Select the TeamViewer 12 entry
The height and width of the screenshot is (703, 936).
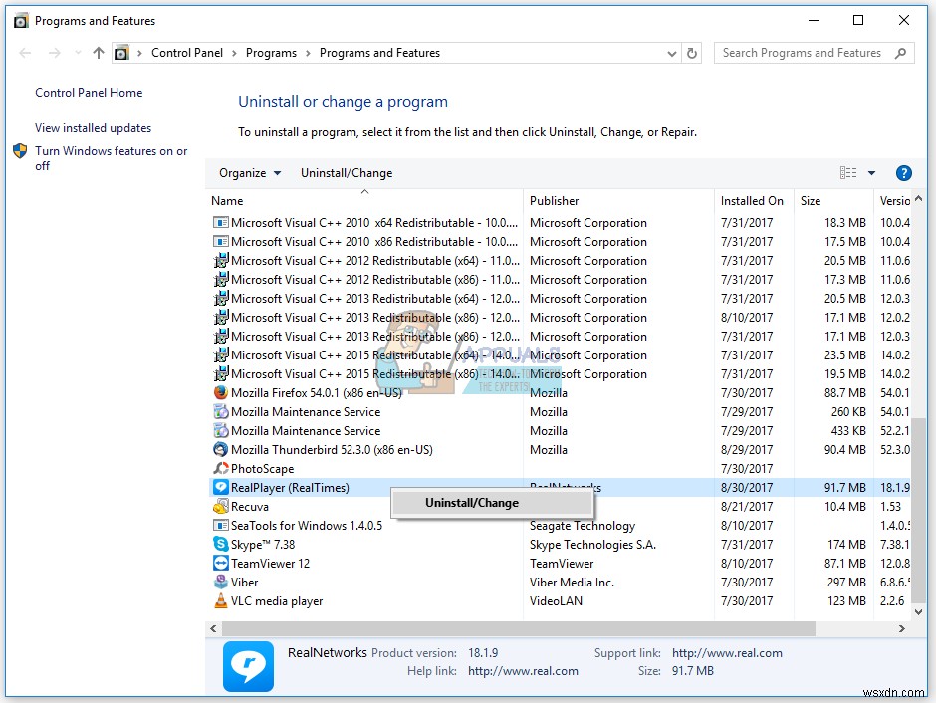pos(561,563)
